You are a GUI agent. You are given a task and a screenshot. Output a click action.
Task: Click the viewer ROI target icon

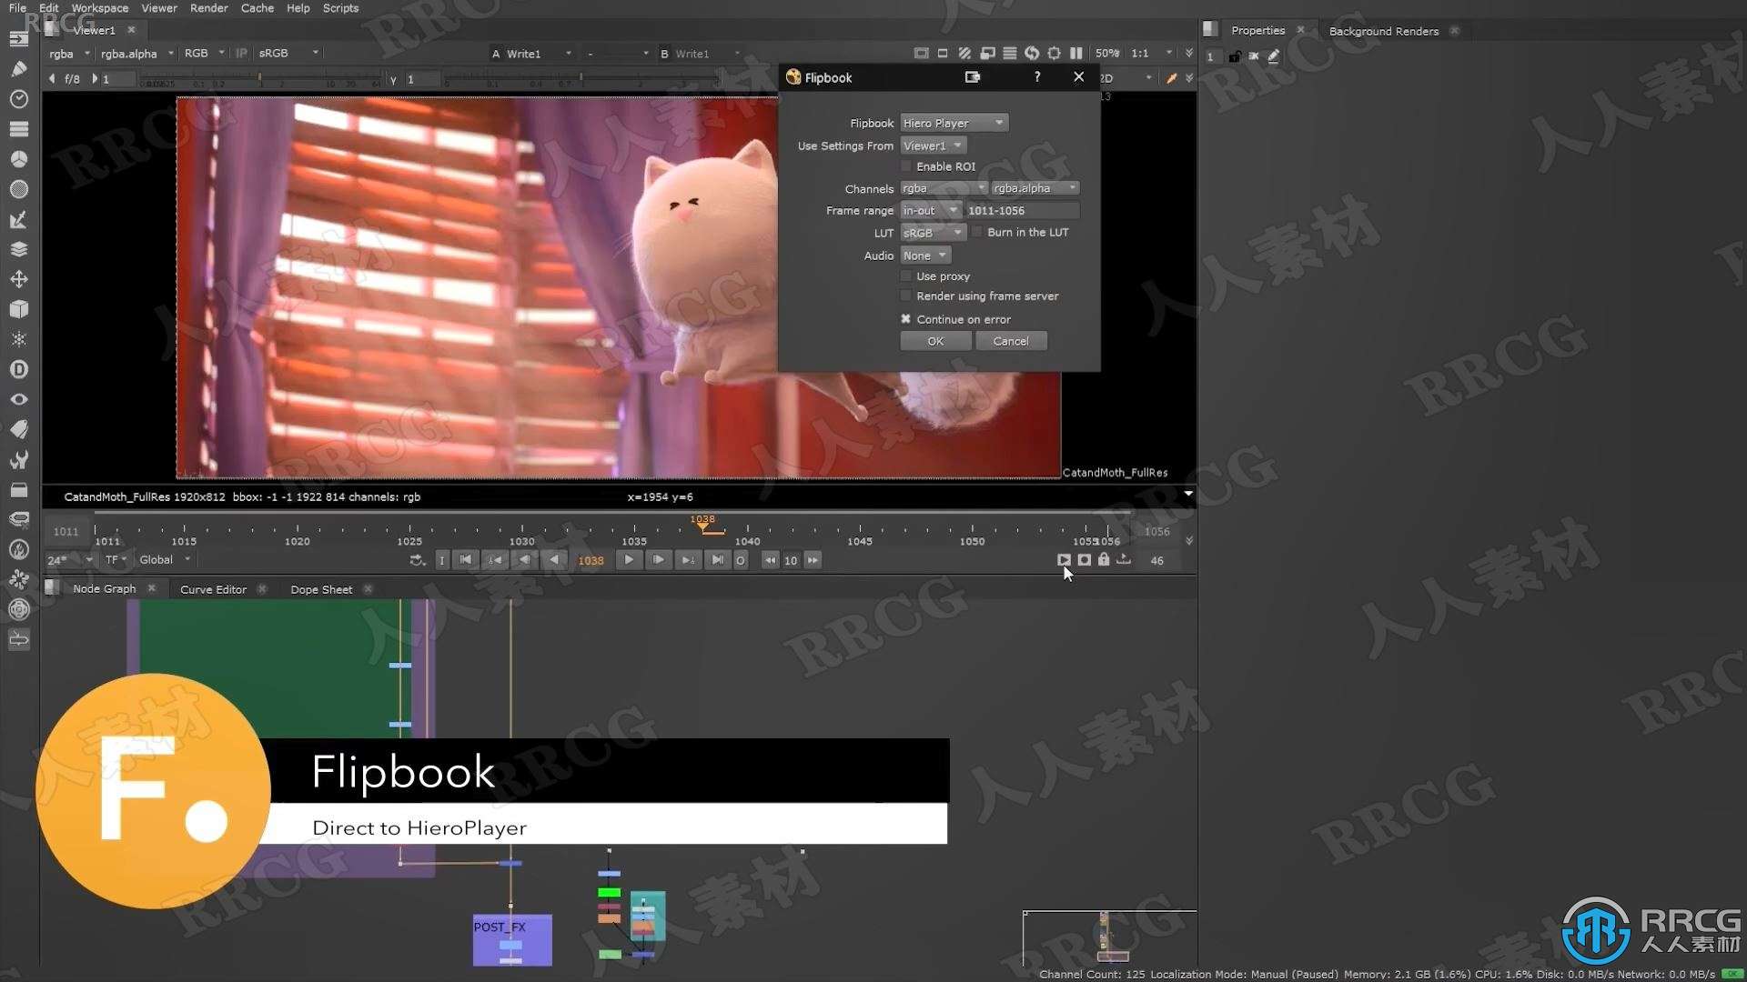[1054, 54]
